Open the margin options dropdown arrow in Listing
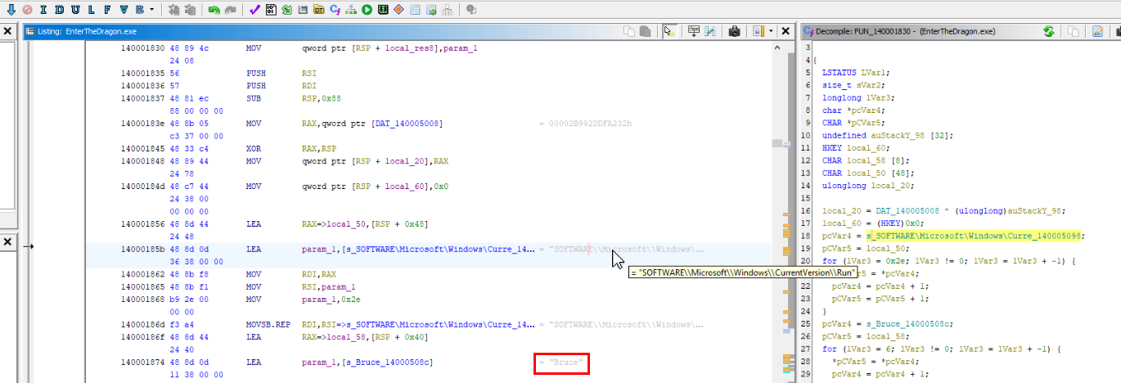The width and height of the screenshot is (1121, 383). click(x=771, y=31)
